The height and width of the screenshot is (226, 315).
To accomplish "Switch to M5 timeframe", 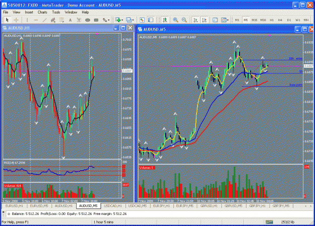I will pos(245,20).
